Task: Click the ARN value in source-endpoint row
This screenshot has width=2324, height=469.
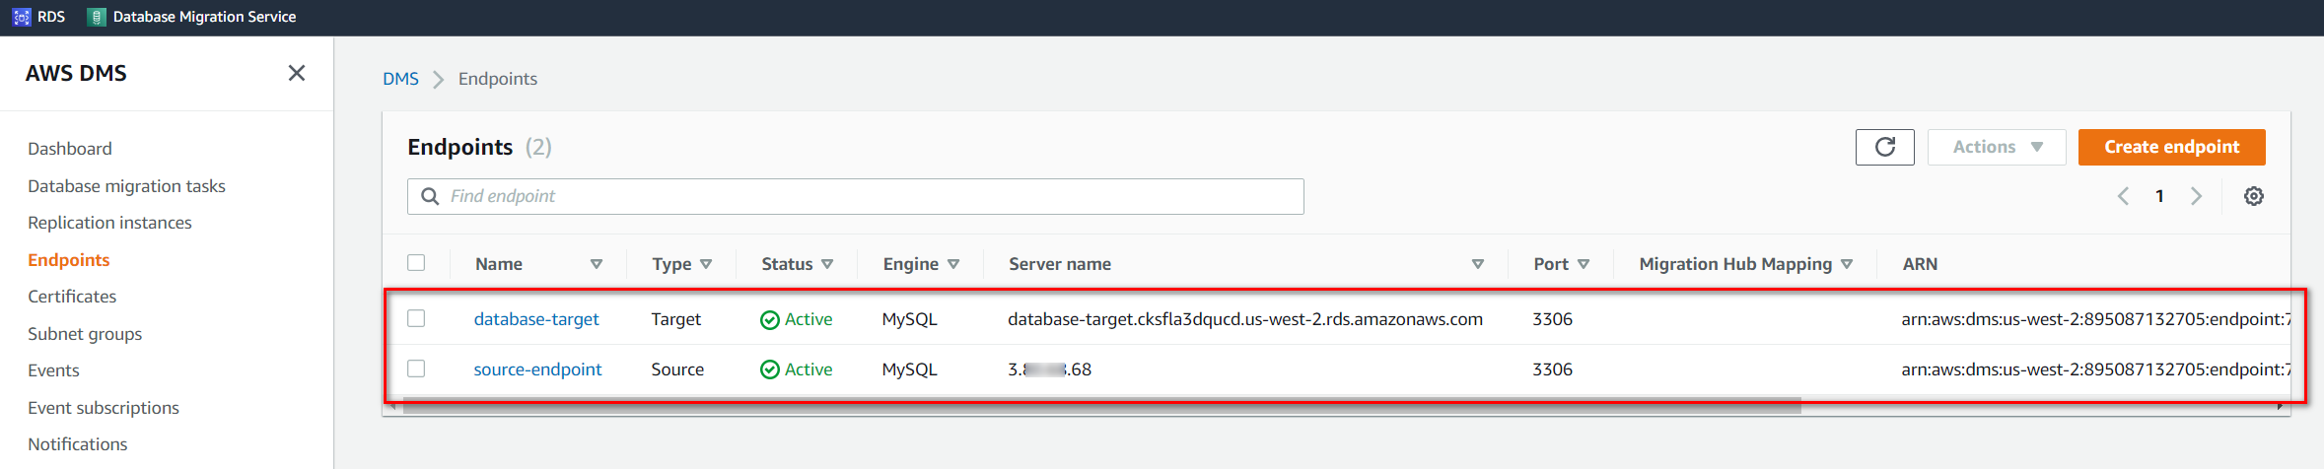Action: pos(2096,369)
